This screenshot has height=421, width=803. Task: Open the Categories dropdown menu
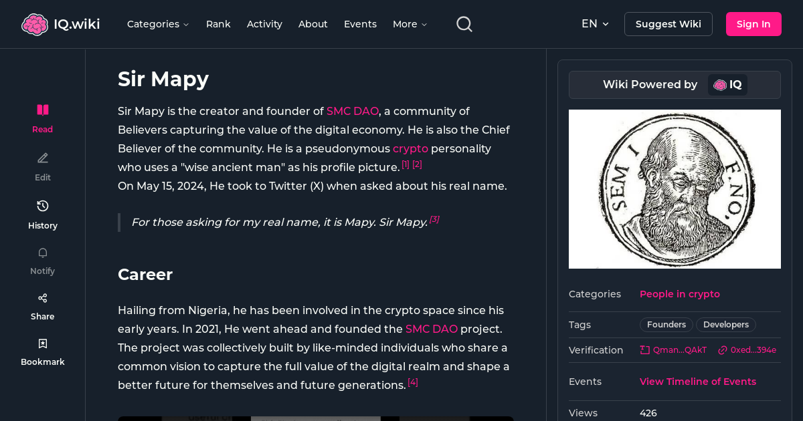tap(158, 24)
